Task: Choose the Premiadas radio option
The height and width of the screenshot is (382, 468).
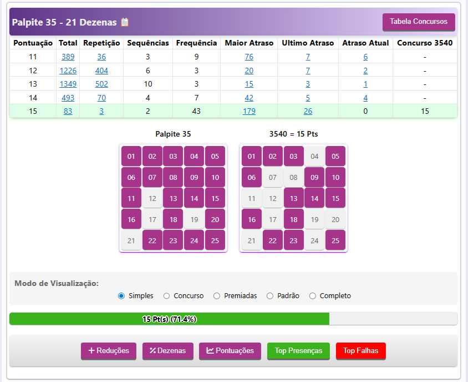Action: click(217, 296)
